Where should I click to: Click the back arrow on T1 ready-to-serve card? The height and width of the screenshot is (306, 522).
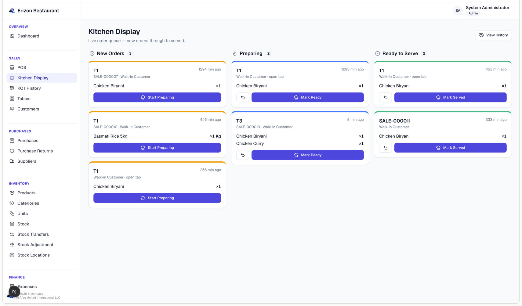pos(386,97)
